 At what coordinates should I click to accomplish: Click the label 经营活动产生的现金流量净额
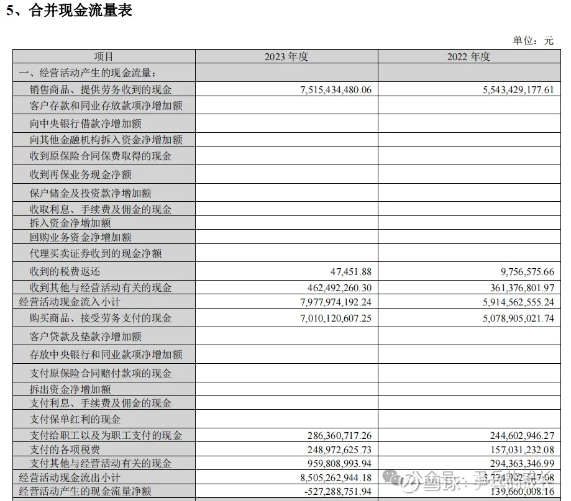(x=85, y=491)
